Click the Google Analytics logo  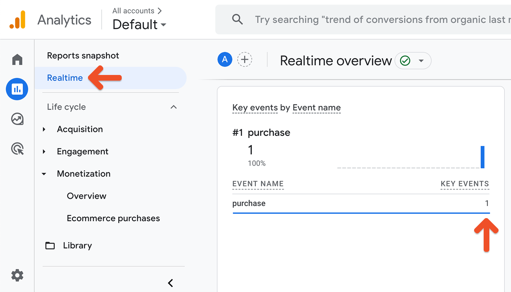(17, 20)
